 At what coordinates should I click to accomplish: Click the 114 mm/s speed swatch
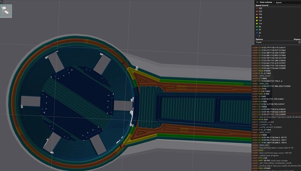257,24
